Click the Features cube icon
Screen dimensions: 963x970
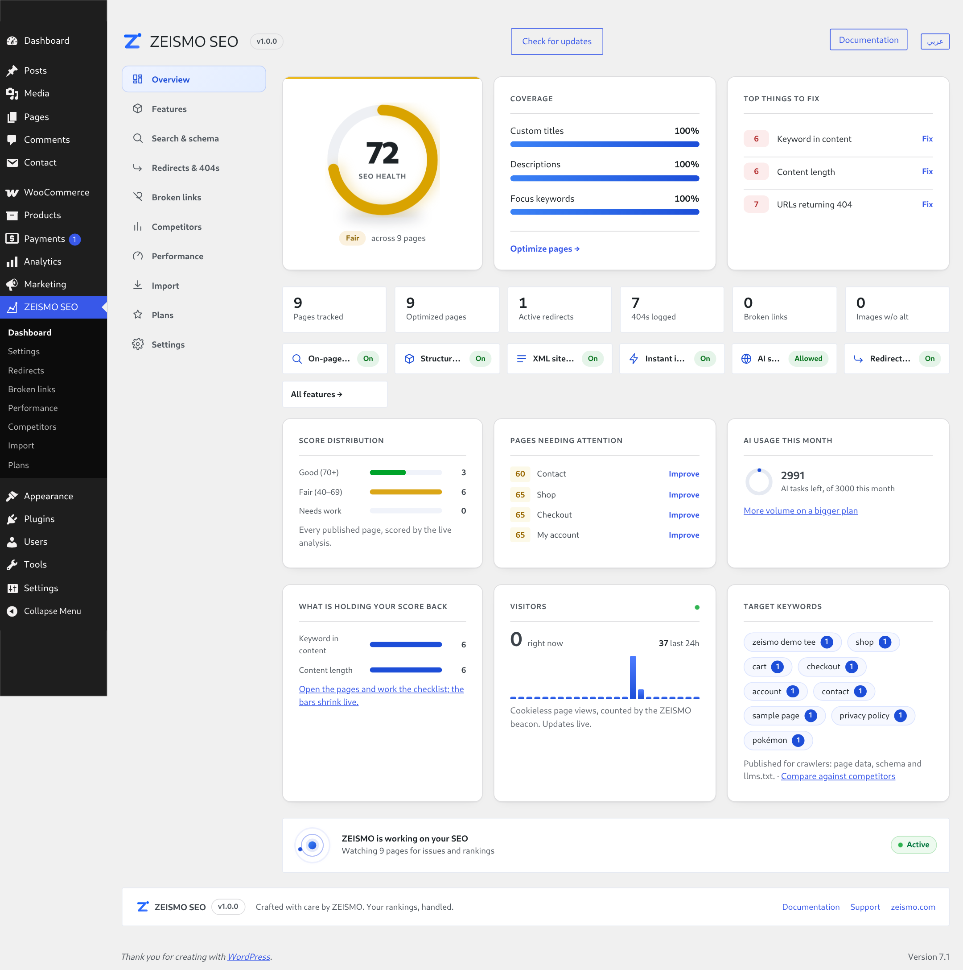(138, 108)
